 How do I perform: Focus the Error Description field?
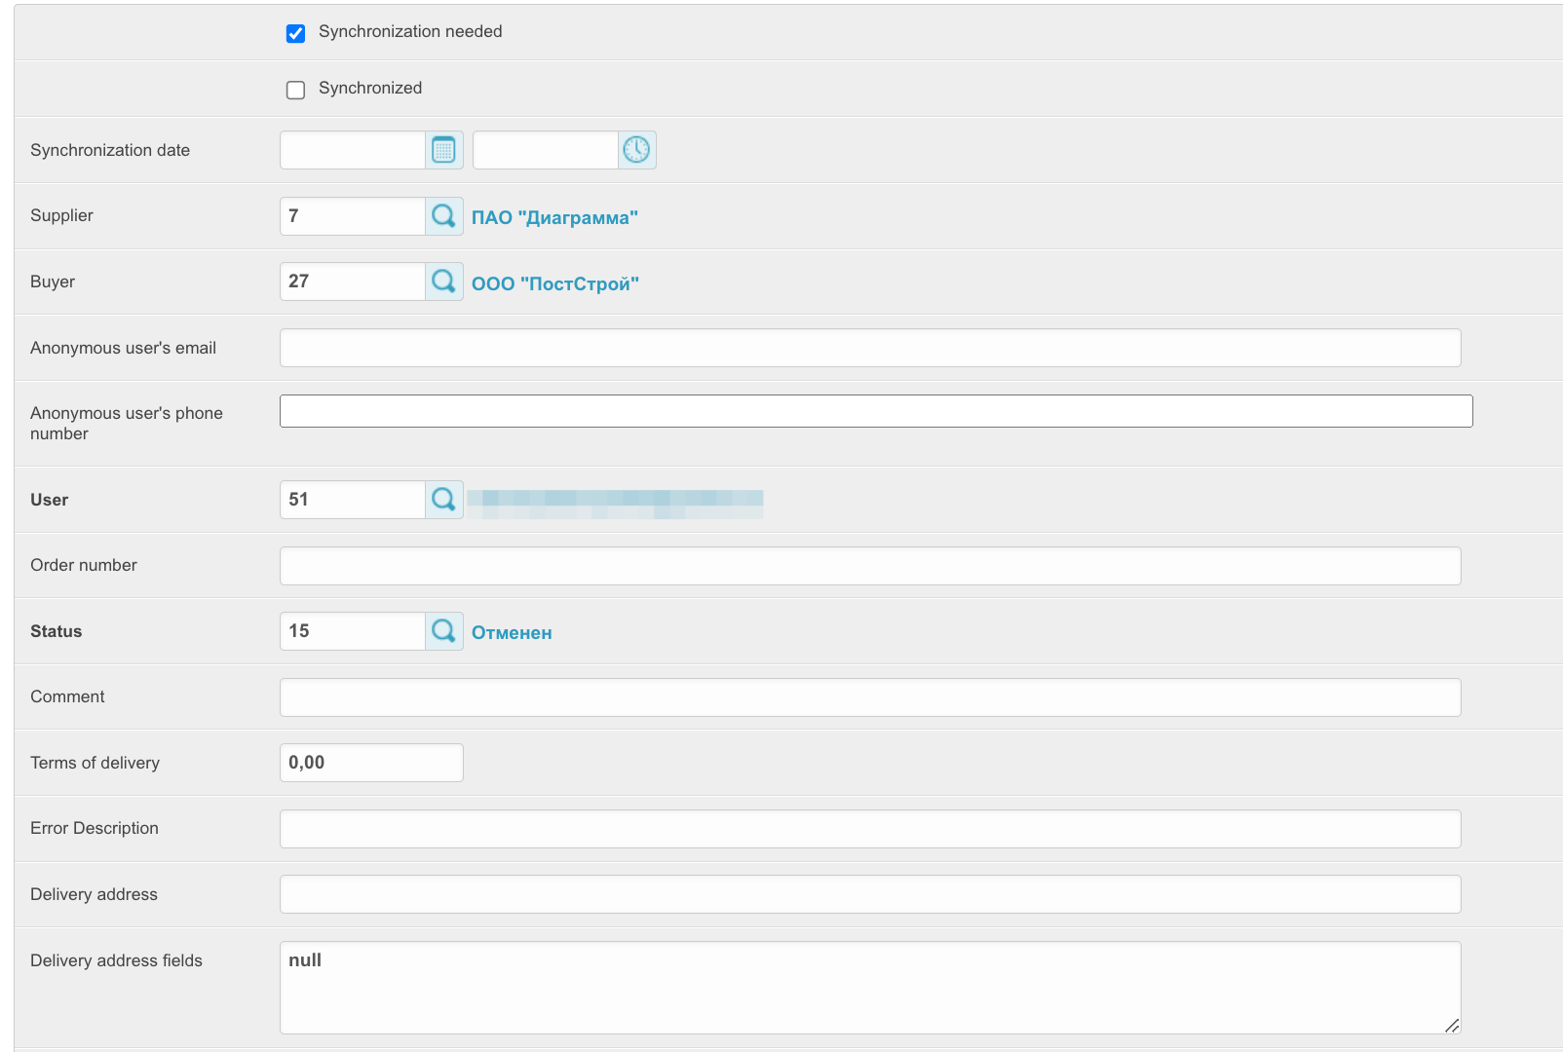pyautogui.click(x=869, y=829)
